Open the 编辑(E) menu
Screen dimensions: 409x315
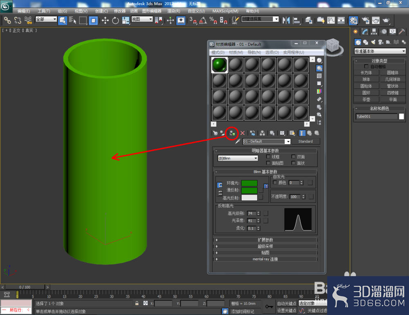(x=23, y=11)
